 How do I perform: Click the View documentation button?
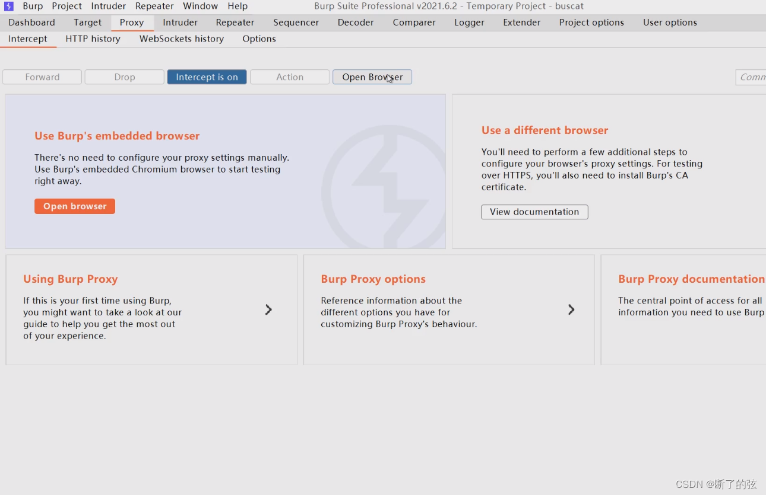point(534,212)
